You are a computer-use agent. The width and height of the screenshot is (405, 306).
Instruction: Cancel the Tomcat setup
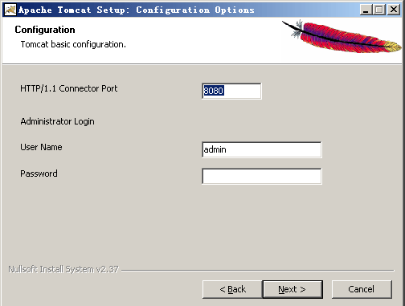coord(362,289)
